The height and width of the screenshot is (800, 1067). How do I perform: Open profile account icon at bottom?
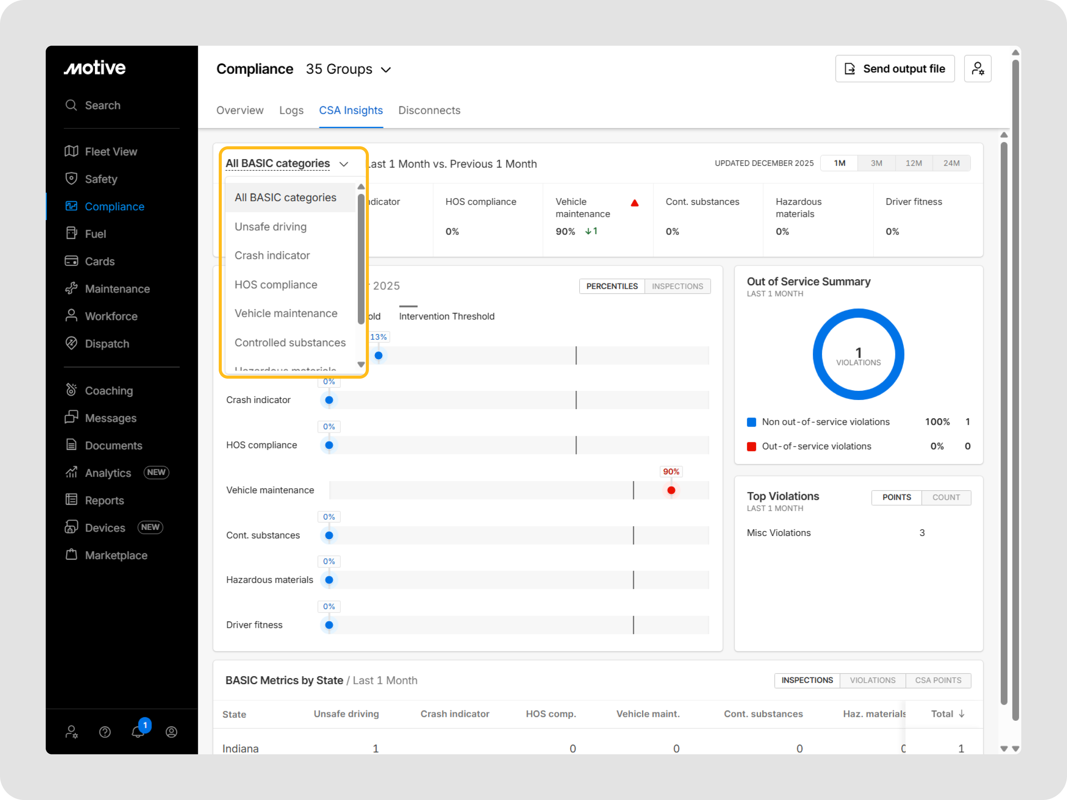pyautogui.click(x=171, y=732)
